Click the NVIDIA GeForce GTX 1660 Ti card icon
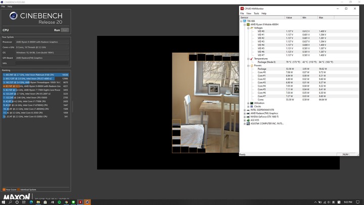 pyautogui.click(x=248, y=117)
